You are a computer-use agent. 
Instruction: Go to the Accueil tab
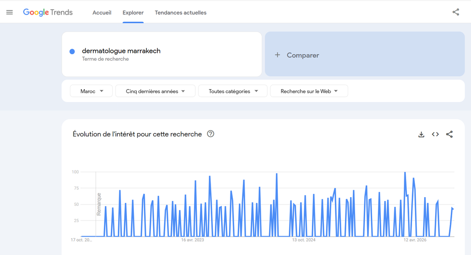(102, 12)
